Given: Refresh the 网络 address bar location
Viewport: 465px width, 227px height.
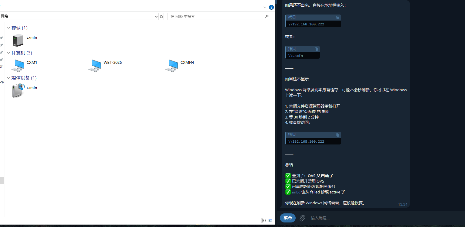Looking at the screenshot, I should [161, 17].
